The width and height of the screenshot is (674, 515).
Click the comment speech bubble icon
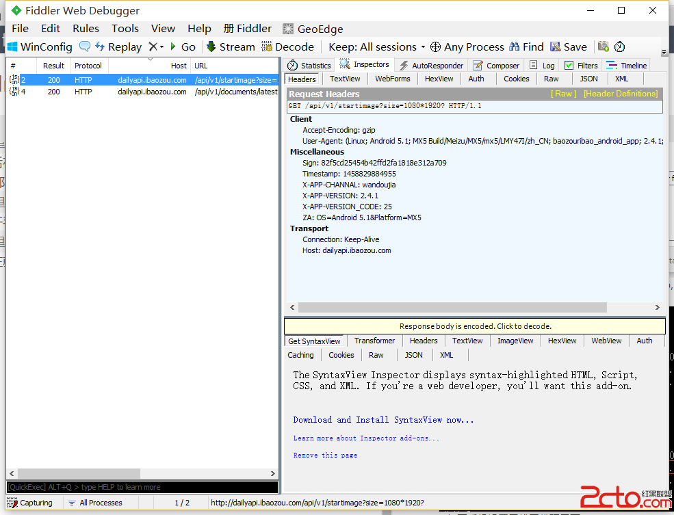(x=85, y=47)
